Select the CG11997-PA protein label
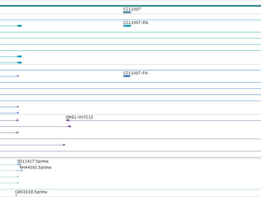 coord(136,73)
